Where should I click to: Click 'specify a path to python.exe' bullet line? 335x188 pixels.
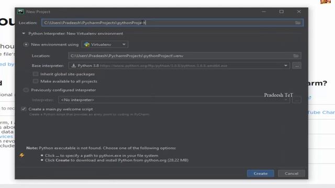[x=102, y=156]
